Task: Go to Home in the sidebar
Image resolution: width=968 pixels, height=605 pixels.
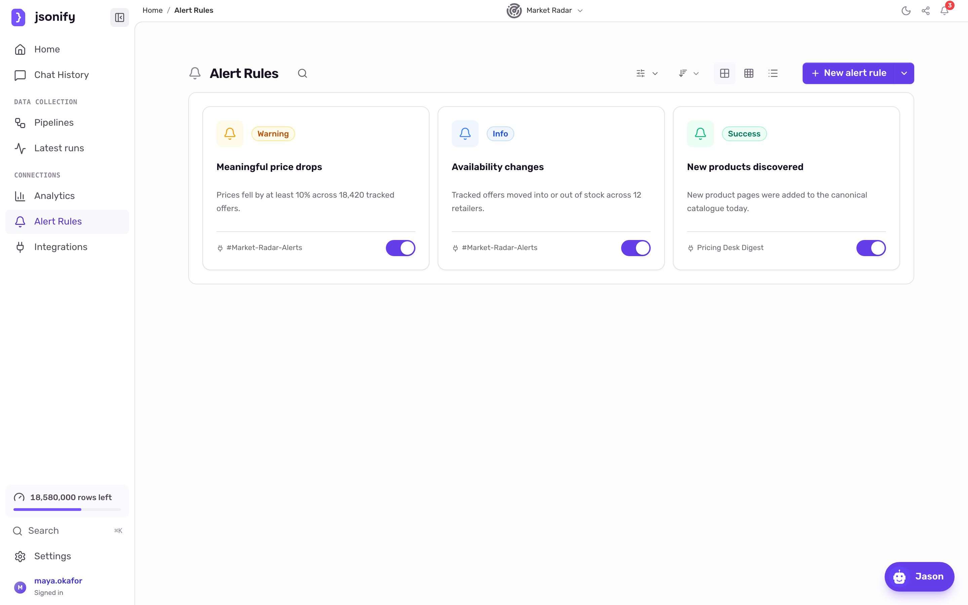Action: [67, 49]
